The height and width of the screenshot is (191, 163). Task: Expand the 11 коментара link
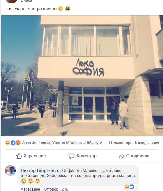tap(120, 143)
